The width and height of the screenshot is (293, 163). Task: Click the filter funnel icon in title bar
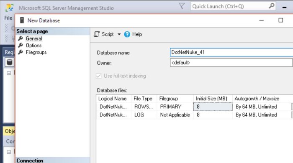coord(182,6)
